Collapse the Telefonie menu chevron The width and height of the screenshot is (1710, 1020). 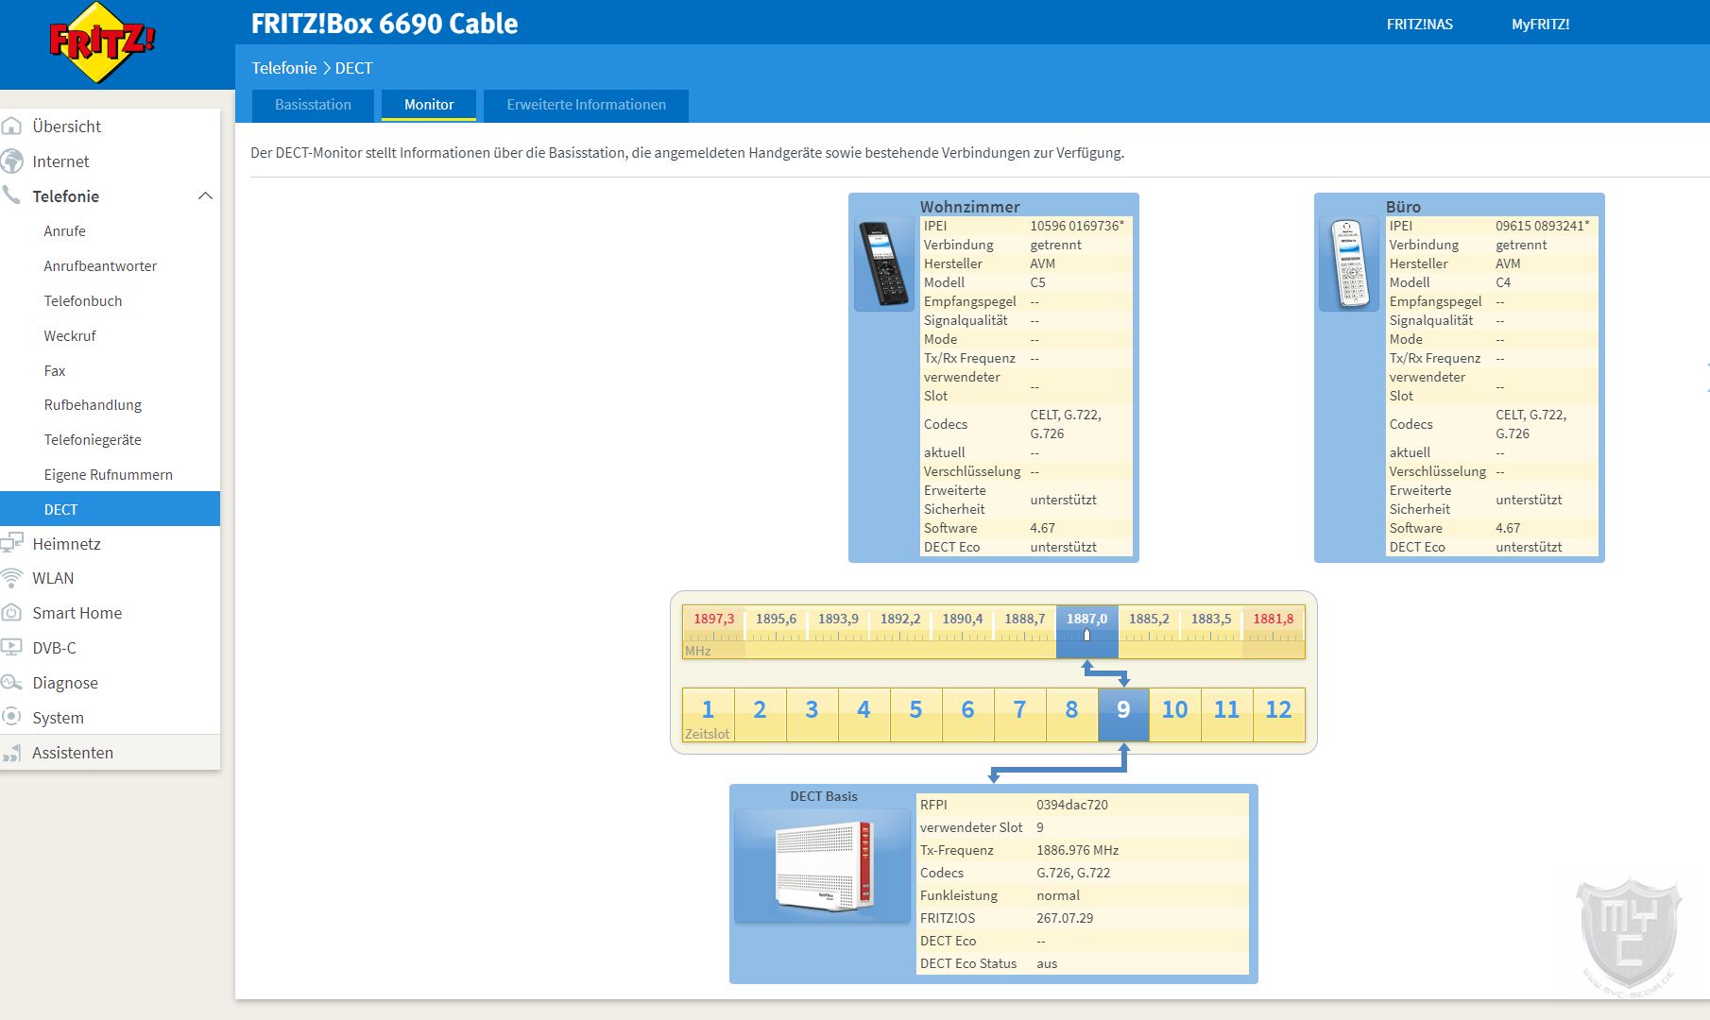click(x=205, y=196)
